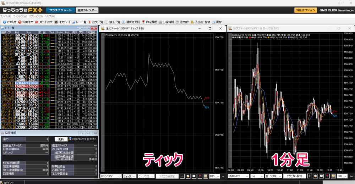This screenshot has height=184, width=355.
Task: Select GBP/JPY row in レート一覧
Action: (49, 42)
